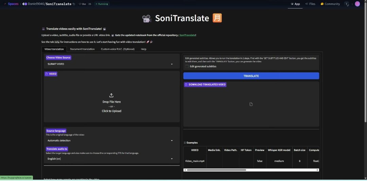This screenshot has width=367, height=181.
Task: Open the Spaces home link
Action: [13, 4]
